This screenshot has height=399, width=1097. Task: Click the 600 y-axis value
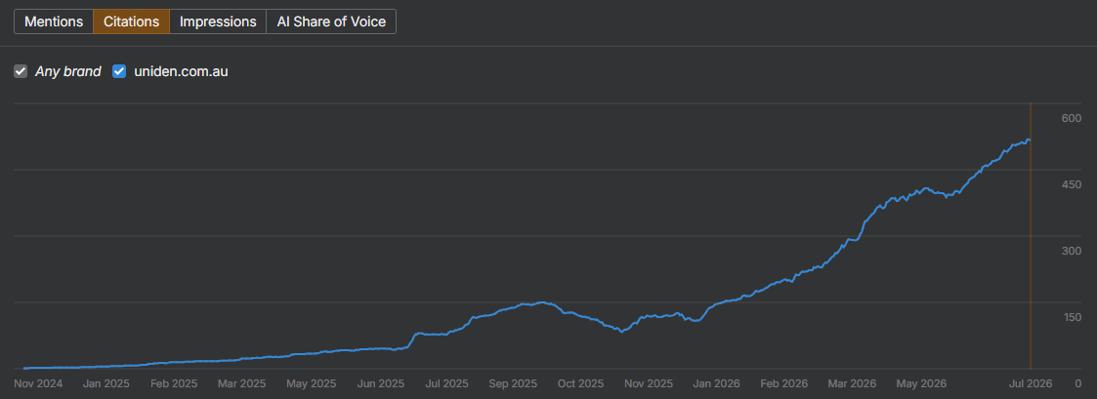coord(1072,118)
